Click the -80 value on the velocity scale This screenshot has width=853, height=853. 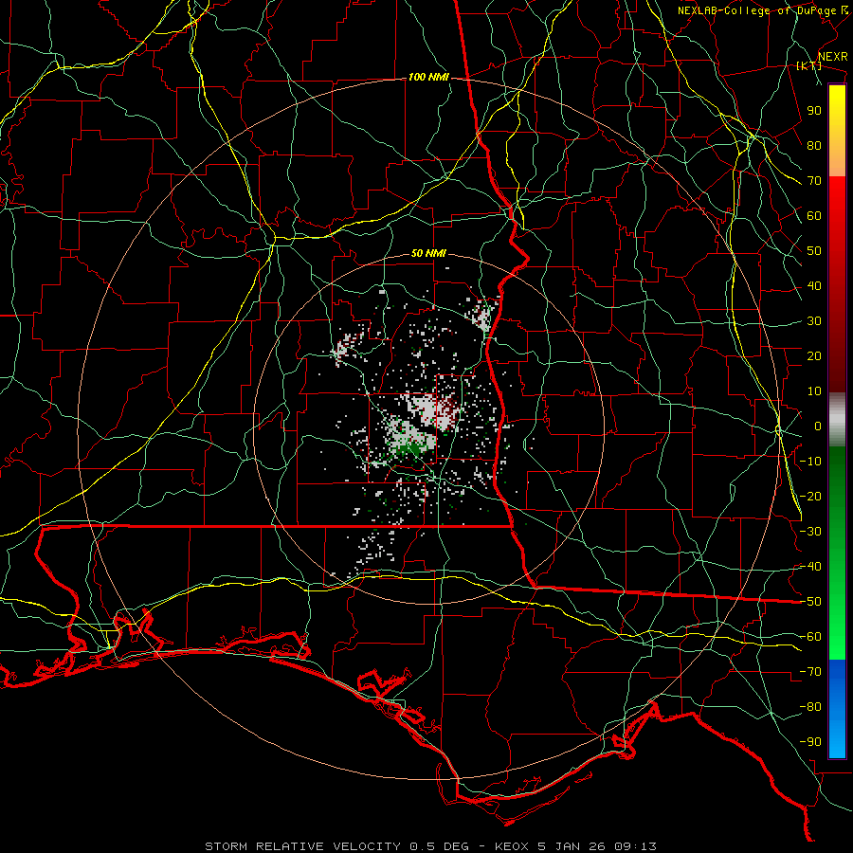pos(810,707)
